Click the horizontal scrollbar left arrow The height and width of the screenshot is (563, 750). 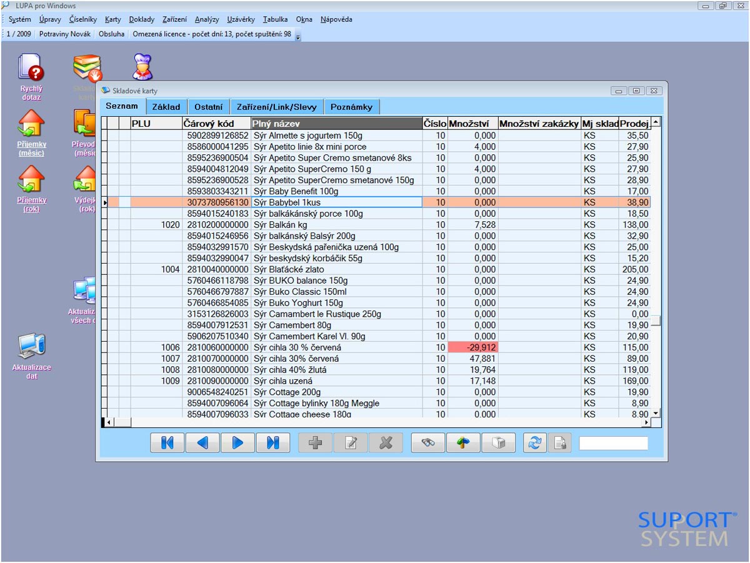coord(108,423)
